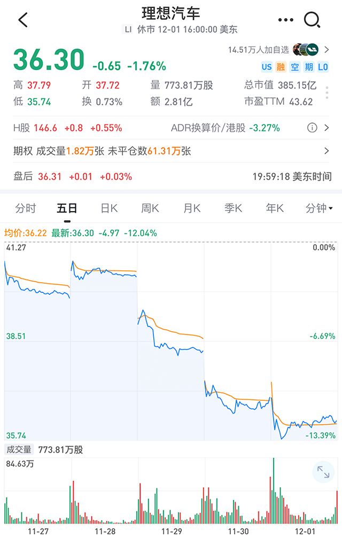Tap the 空 short-selling tag
Viewport: 342px width, 537px height.
[295, 67]
